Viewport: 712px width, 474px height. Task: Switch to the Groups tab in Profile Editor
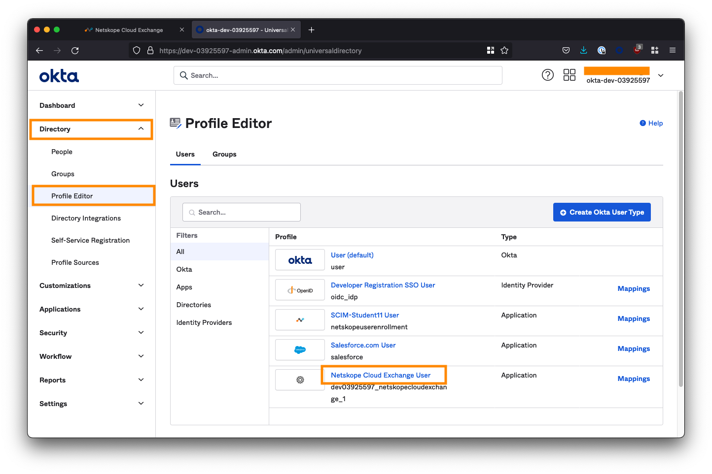[x=224, y=154]
